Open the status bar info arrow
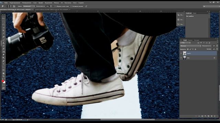 pyautogui.click(x=28, y=120)
